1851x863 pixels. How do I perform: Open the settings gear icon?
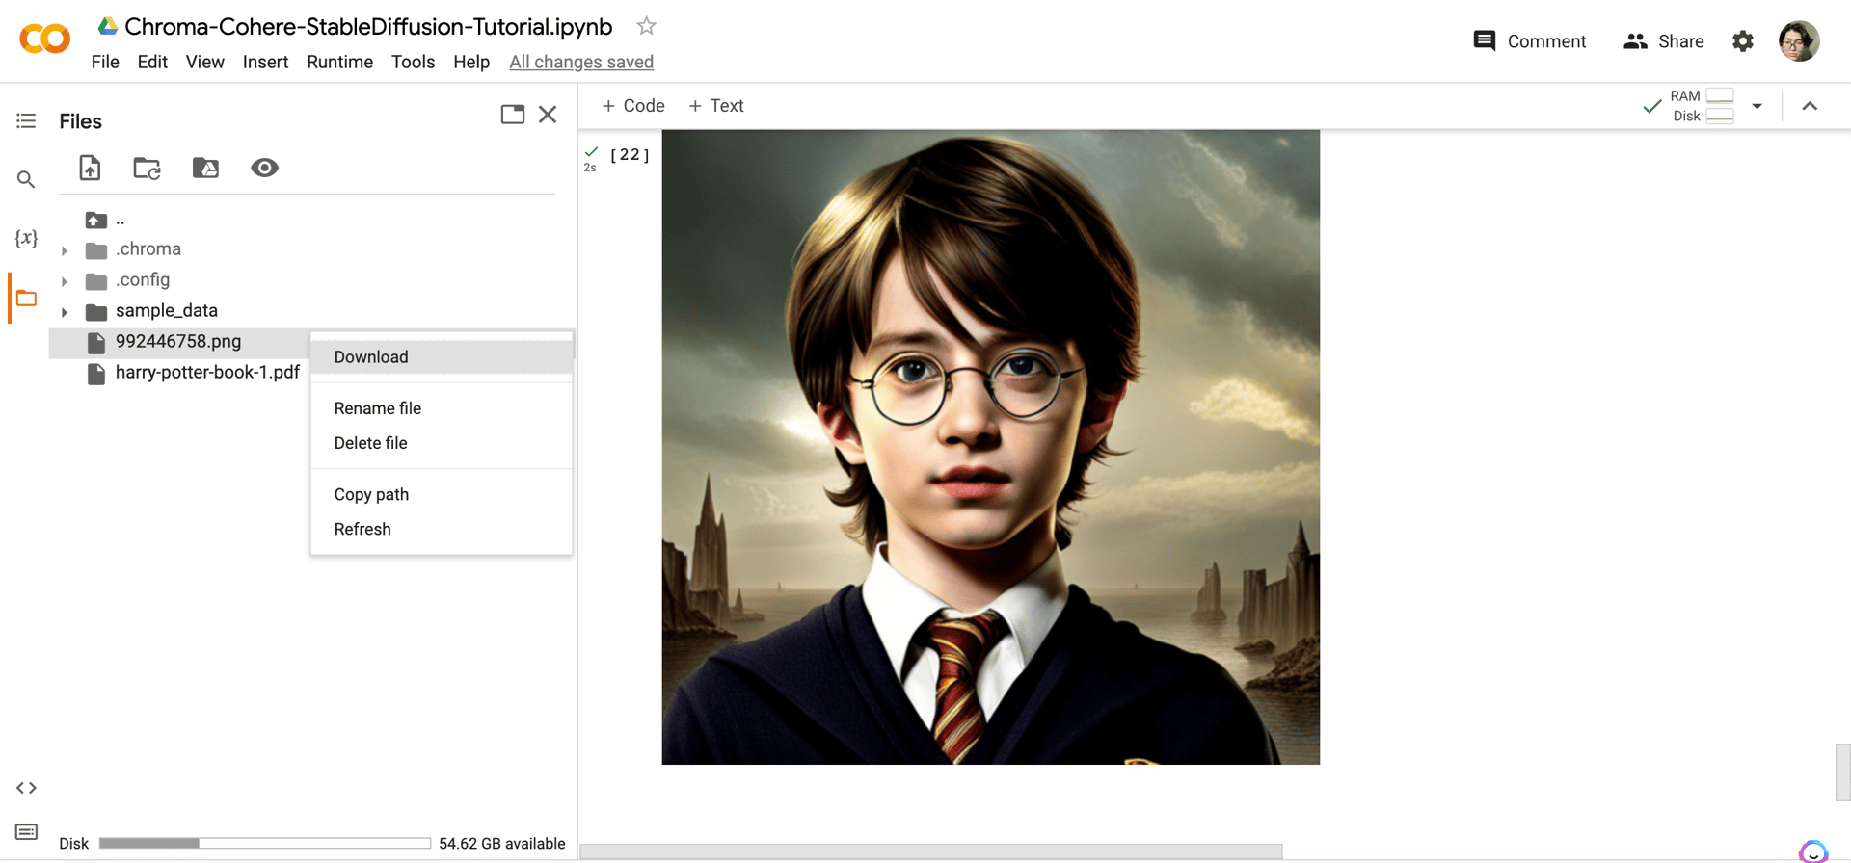tap(1743, 41)
